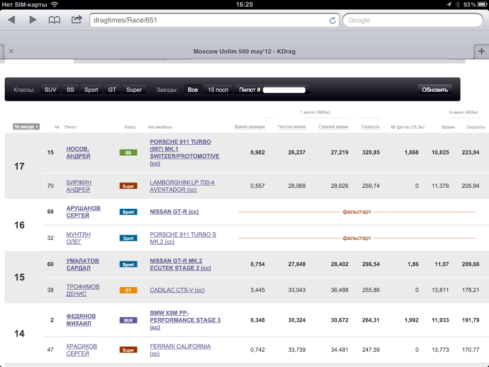Open BMW X5M PP-Performance Stage 3 link

pyautogui.click(x=185, y=320)
